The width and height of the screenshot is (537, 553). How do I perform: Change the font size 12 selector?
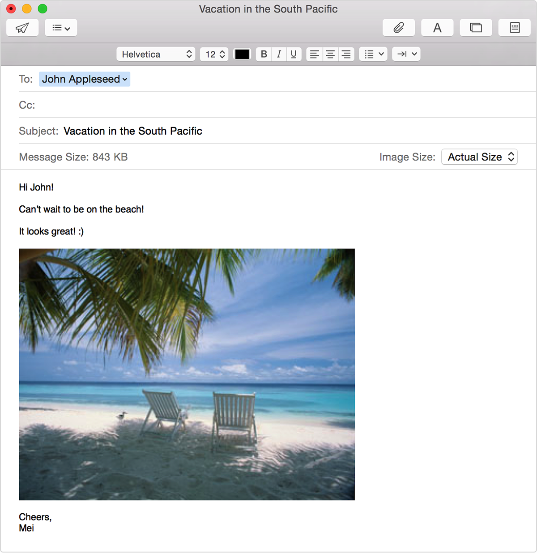pyautogui.click(x=214, y=54)
